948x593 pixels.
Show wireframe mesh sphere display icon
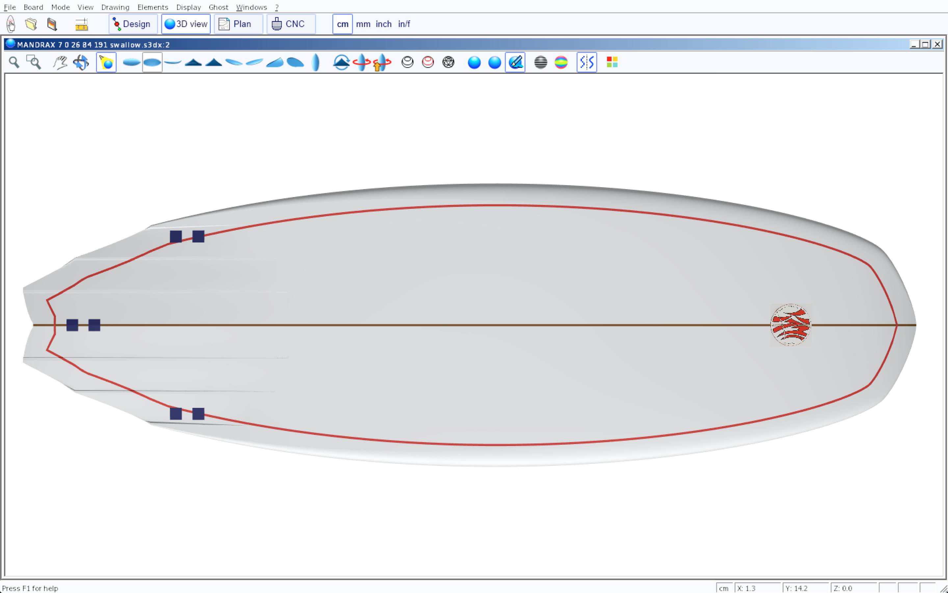point(448,62)
